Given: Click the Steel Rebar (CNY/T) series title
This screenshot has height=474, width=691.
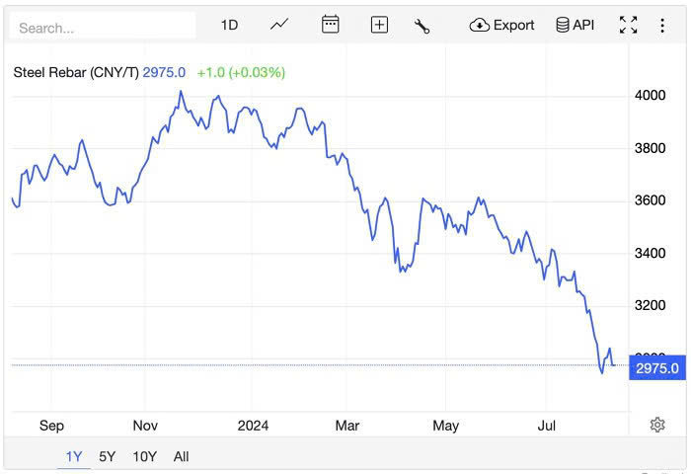Looking at the screenshot, I should [76, 72].
